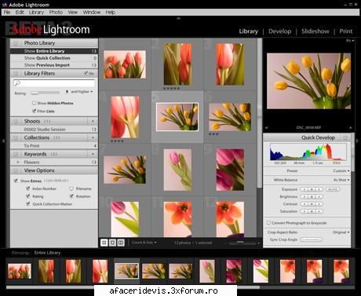Select 05002 Studio Session shoot
361x296 pixels.
coord(53,130)
